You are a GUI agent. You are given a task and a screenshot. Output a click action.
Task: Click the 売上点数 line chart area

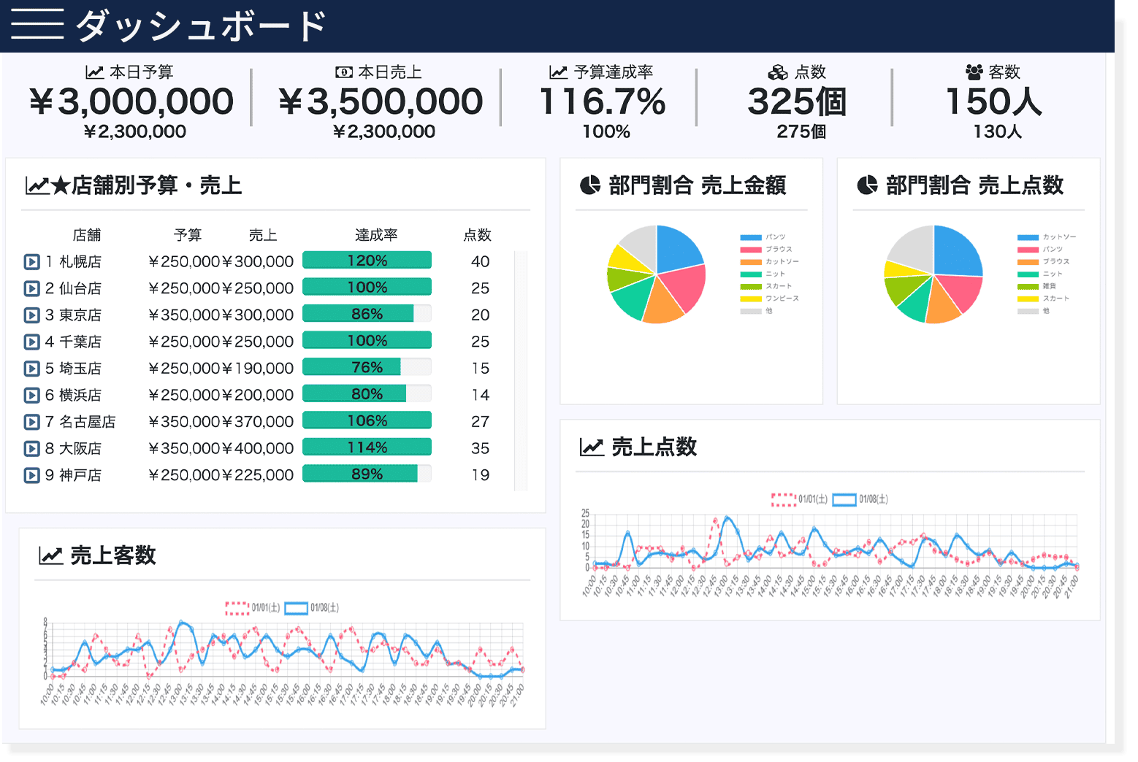(x=835, y=541)
